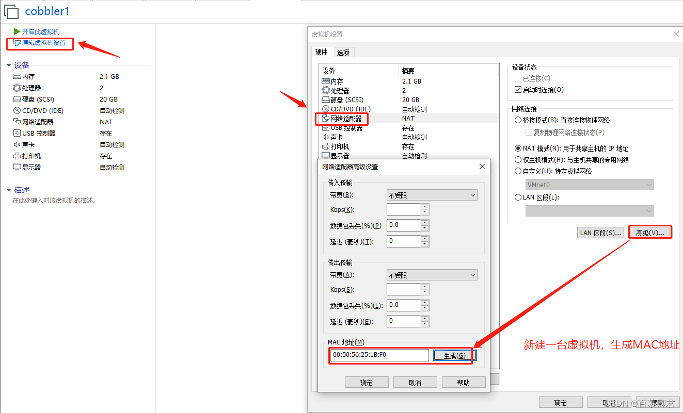Select the 打印机 printer icon in left device list
The height and width of the screenshot is (413, 683).
pyautogui.click(x=17, y=156)
